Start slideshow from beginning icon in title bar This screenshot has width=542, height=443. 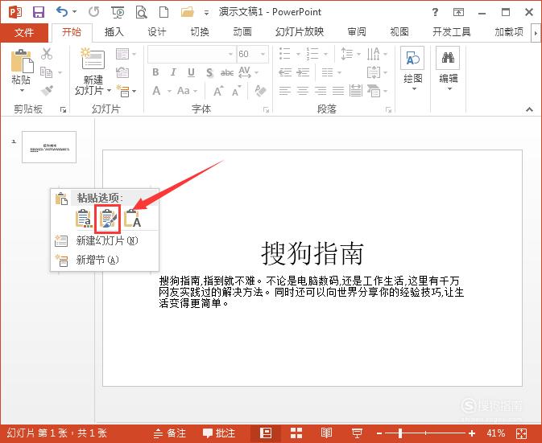pyautogui.click(x=118, y=12)
